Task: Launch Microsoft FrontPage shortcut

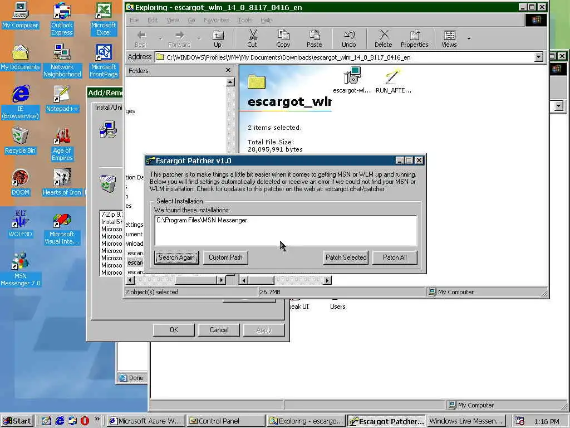Action: tap(104, 60)
